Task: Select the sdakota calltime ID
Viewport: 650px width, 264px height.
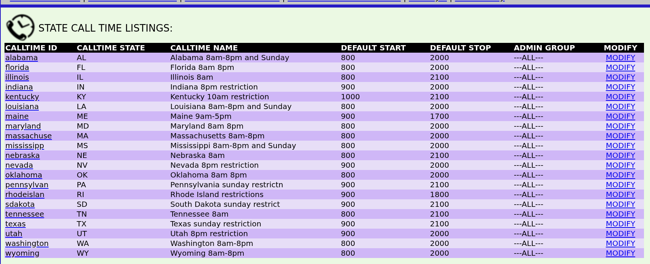Action: coord(20,204)
